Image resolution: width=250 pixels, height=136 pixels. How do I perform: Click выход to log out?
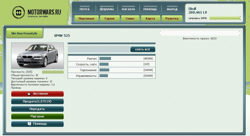pos(172,9)
